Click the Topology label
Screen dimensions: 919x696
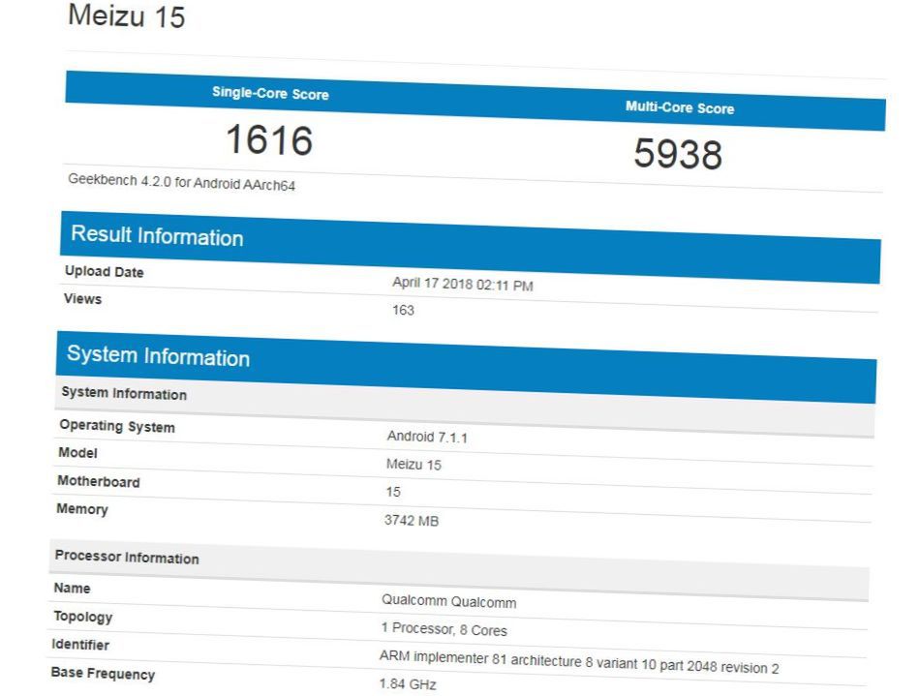(82, 617)
